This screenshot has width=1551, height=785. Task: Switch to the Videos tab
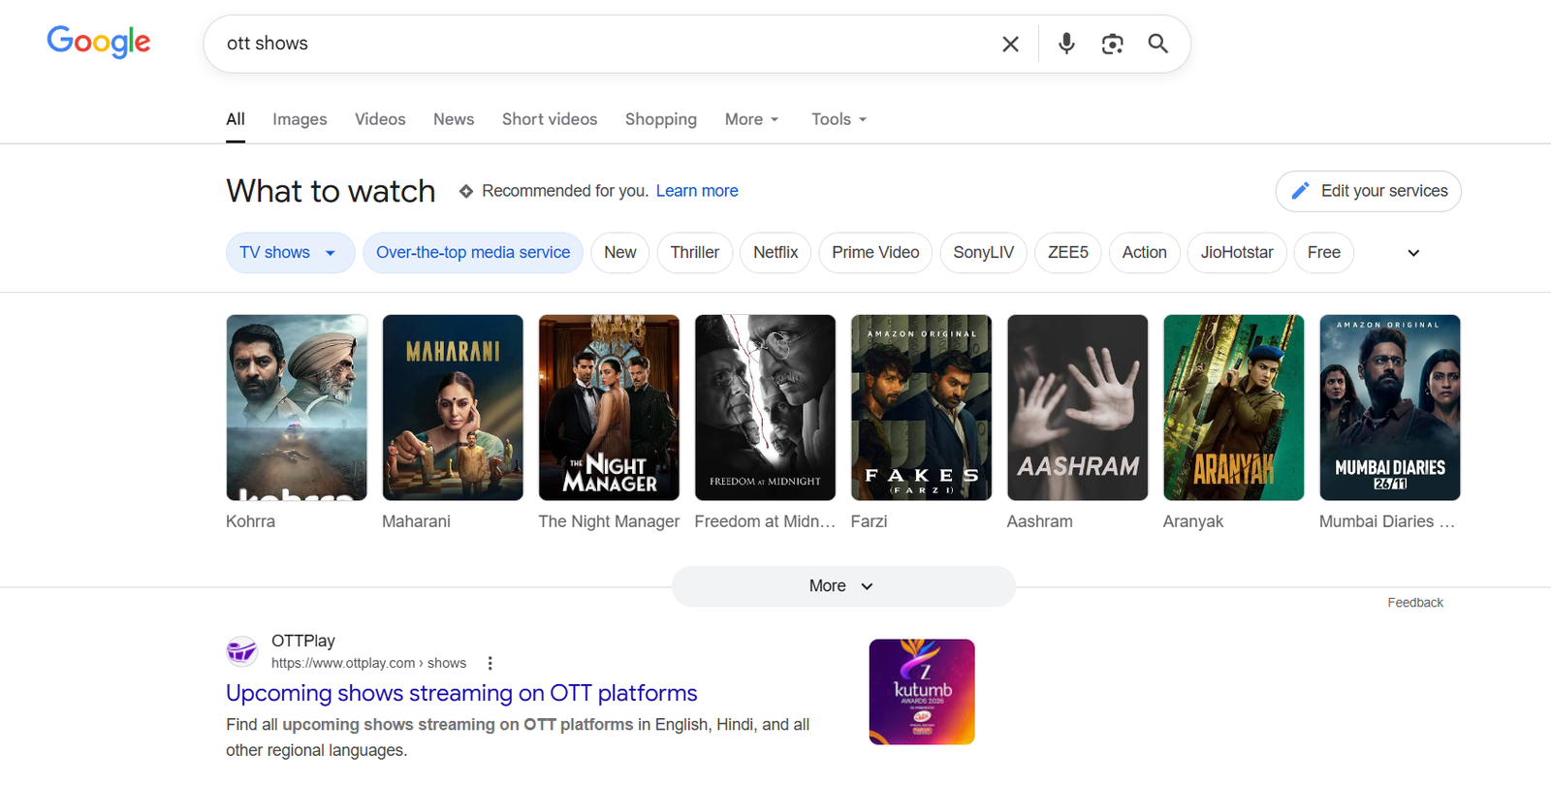pos(380,119)
